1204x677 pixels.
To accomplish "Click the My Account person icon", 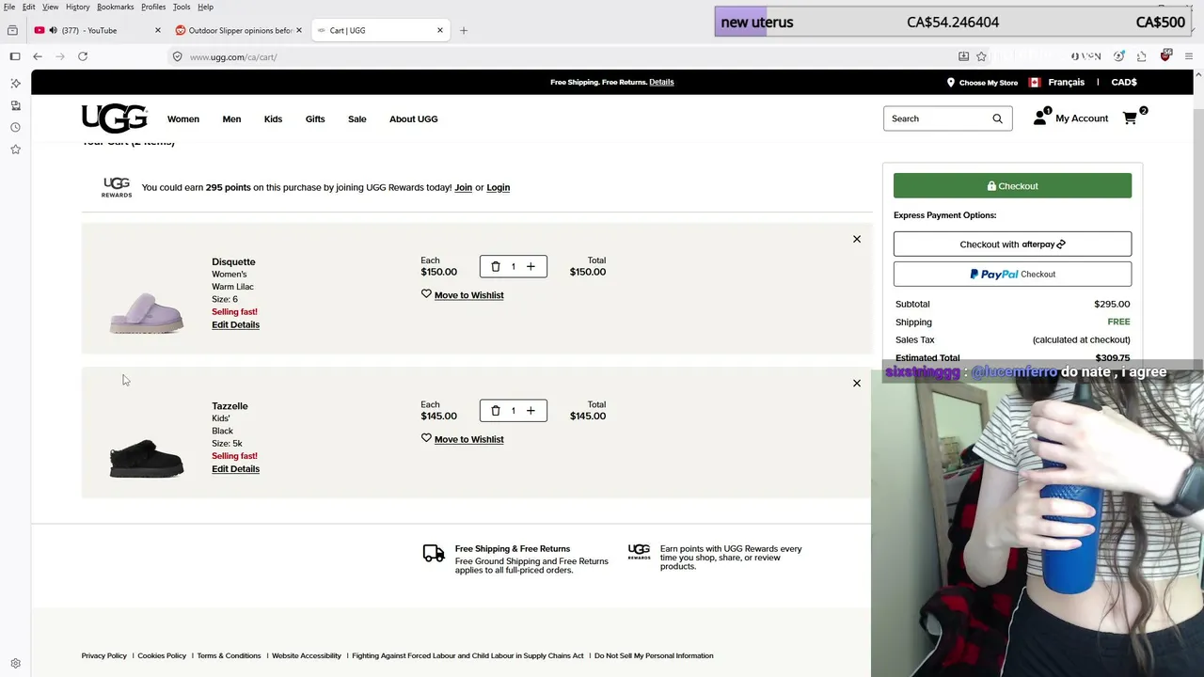I will coord(1040,118).
